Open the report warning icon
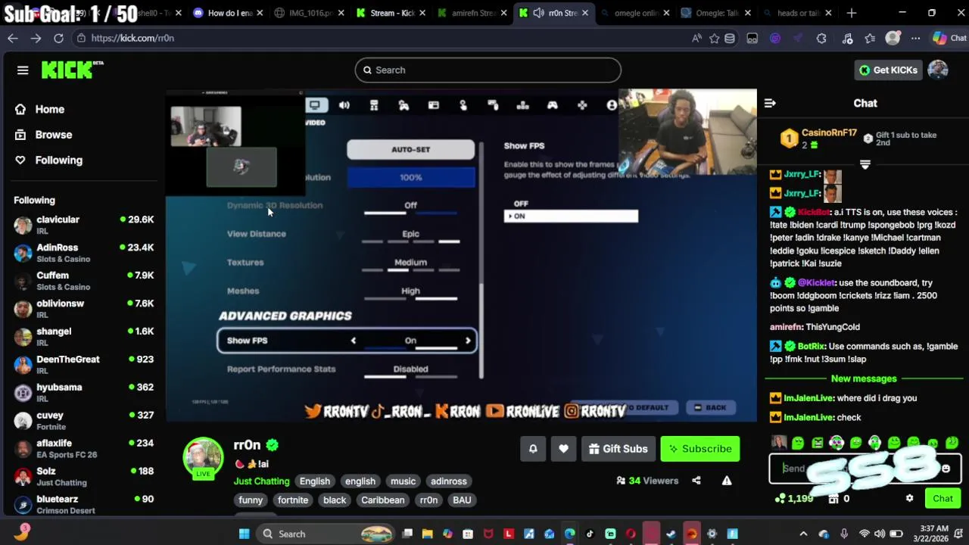 [727, 481]
